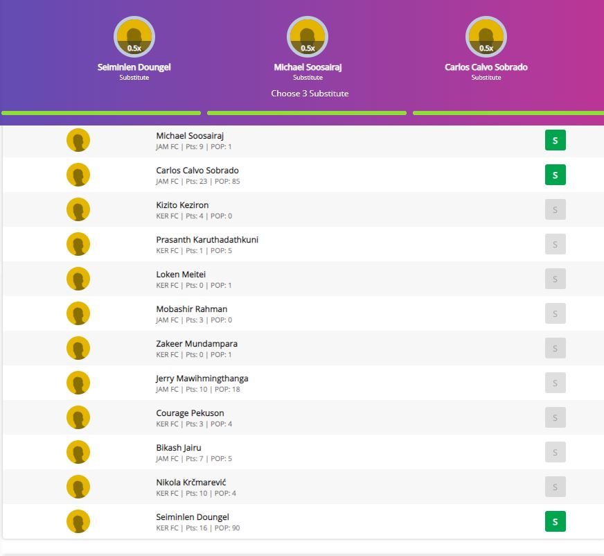Toggle Courage Pekuson's S button

point(555,417)
